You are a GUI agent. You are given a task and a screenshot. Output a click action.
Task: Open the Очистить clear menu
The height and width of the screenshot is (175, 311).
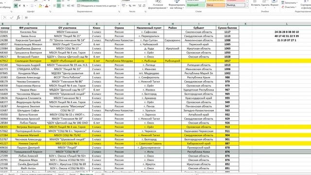point(289,7)
